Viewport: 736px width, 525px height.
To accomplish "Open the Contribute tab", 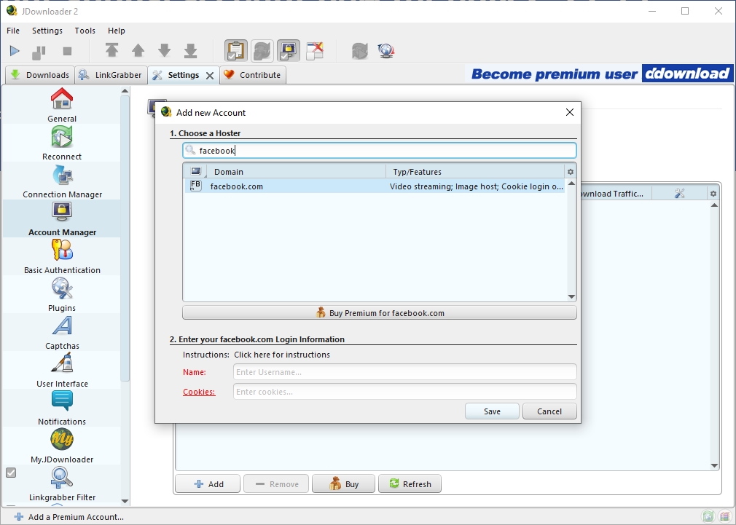I will click(x=253, y=75).
